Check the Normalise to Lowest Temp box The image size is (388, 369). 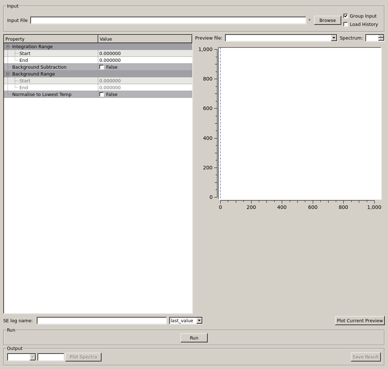[x=102, y=95]
